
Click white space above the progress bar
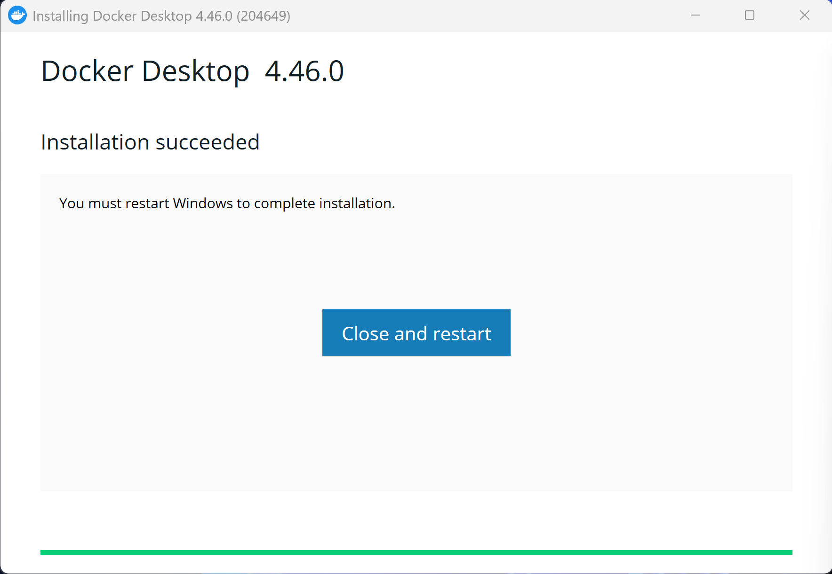point(416,519)
